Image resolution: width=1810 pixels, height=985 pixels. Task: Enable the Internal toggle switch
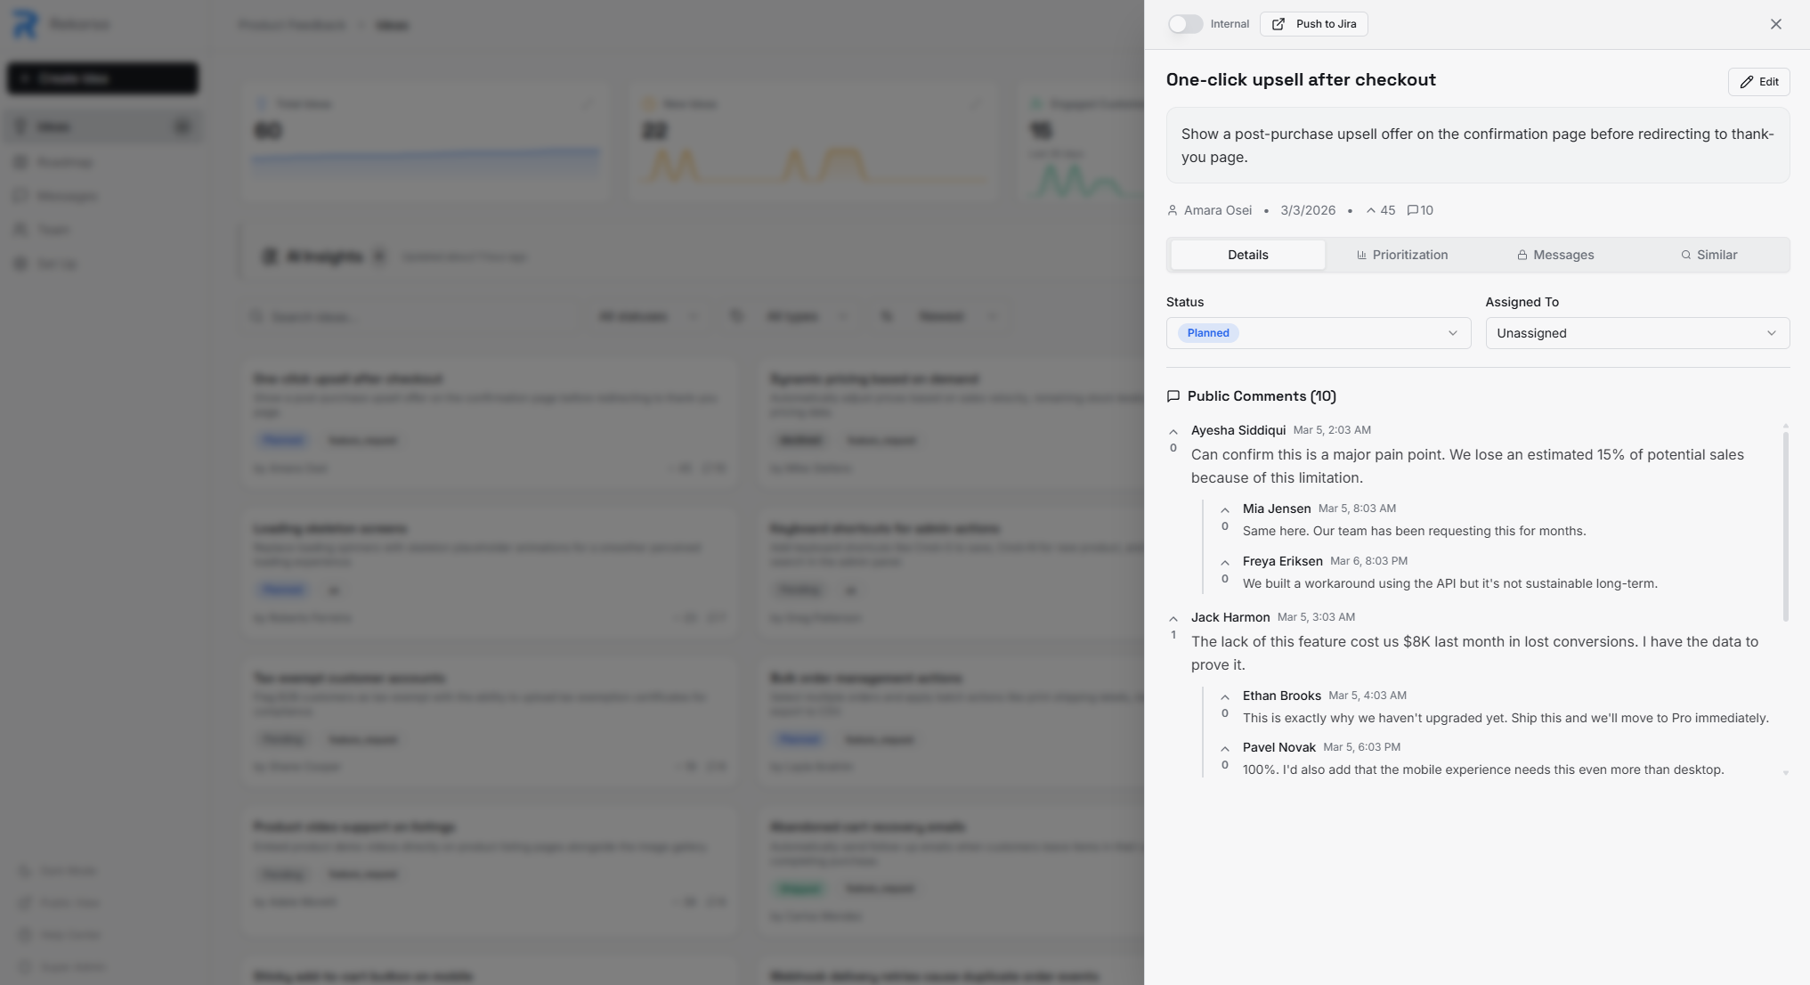[x=1185, y=24]
